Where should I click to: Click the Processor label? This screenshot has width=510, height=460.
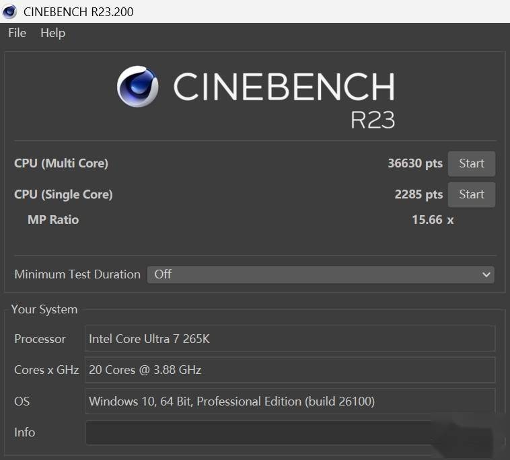[40, 339]
